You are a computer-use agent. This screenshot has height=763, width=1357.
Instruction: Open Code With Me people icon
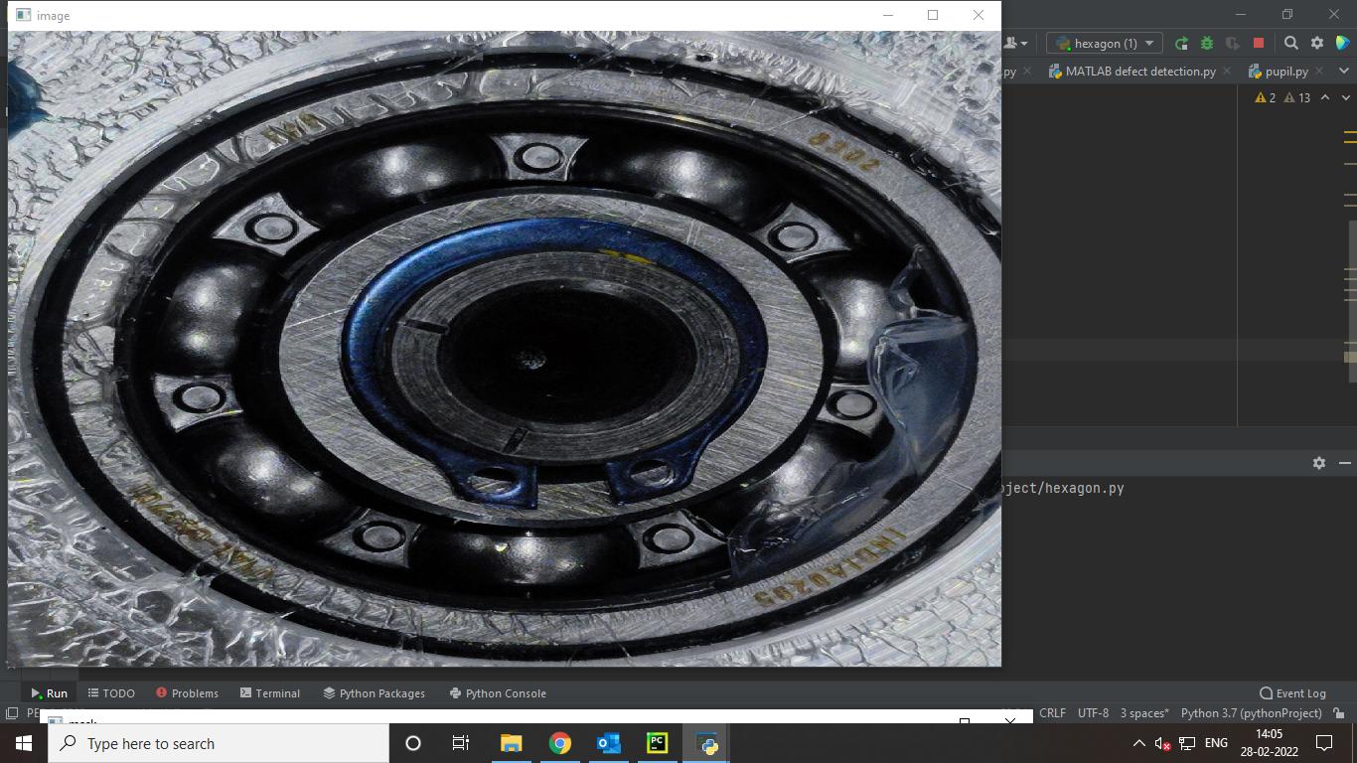coord(1015,43)
